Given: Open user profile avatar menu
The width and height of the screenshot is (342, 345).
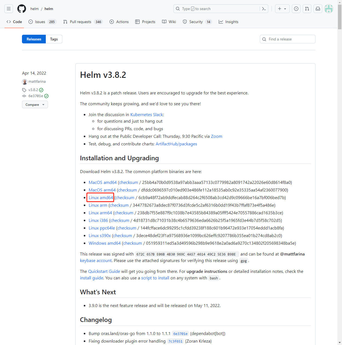Looking at the screenshot, I should point(329,9).
